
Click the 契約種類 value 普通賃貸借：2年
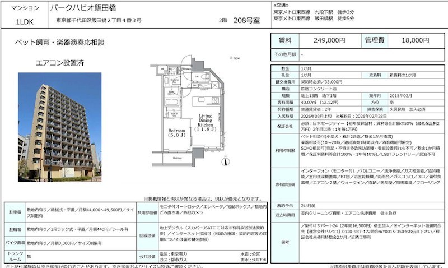click(316, 109)
